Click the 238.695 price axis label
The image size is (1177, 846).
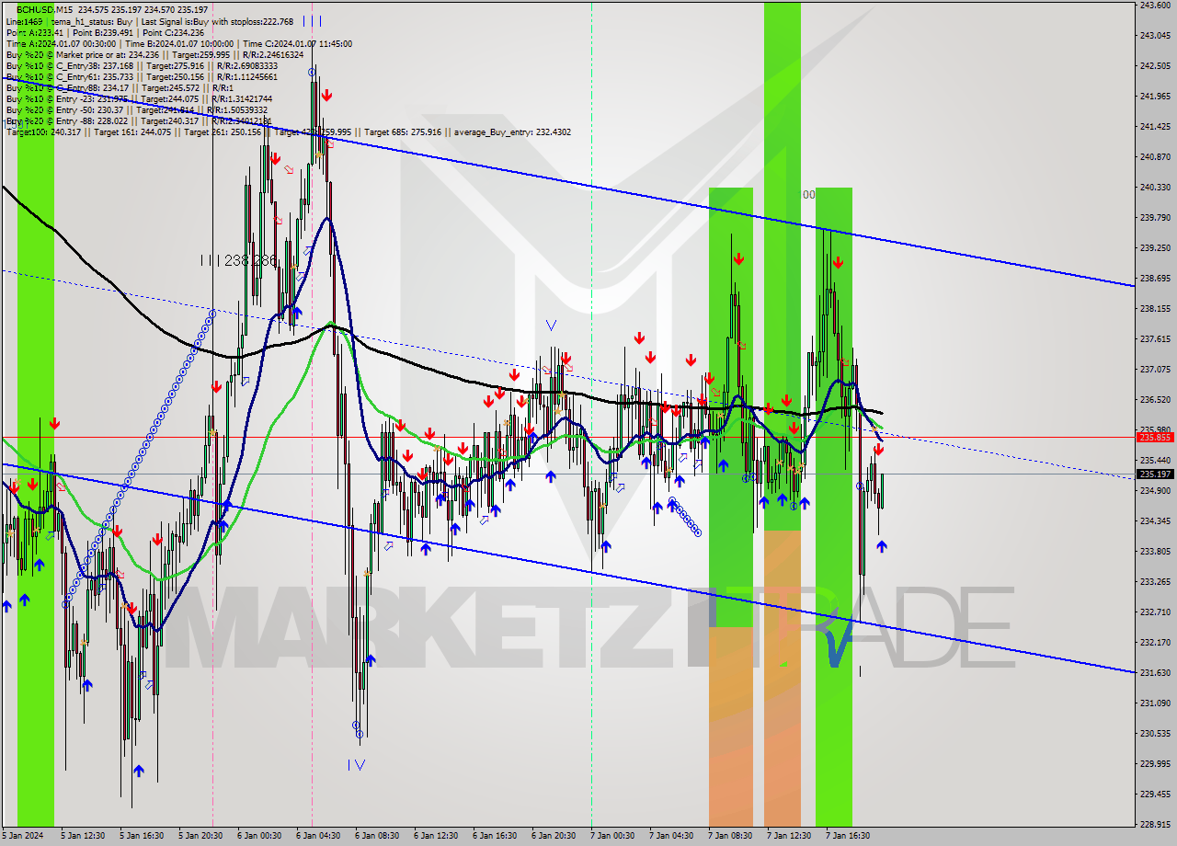pyautogui.click(x=1155, y=279)
